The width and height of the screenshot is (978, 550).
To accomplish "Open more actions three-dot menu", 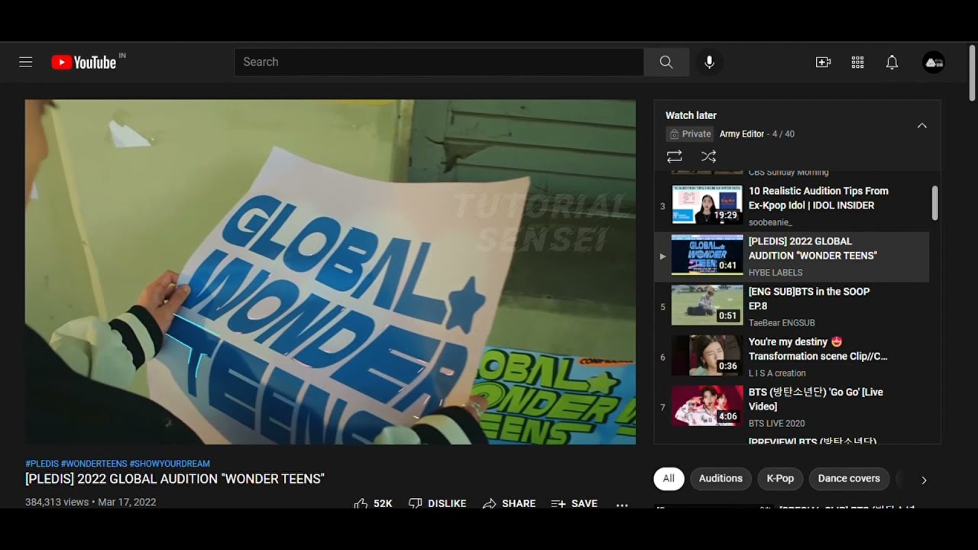I will point(622,504).
